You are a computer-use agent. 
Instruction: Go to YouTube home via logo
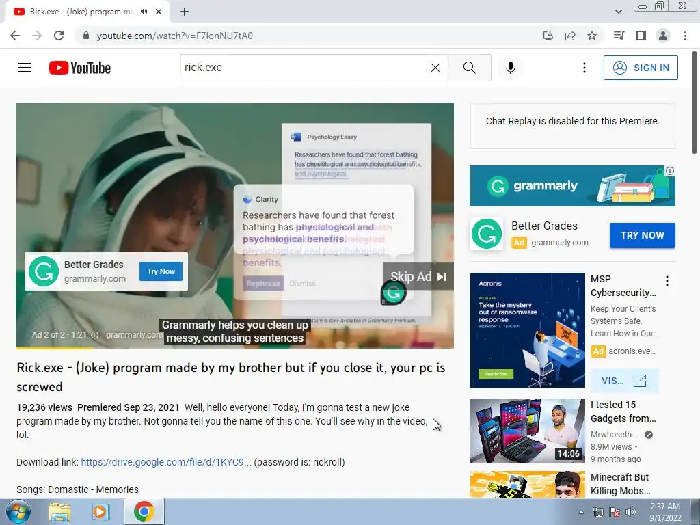pos(80,68)
